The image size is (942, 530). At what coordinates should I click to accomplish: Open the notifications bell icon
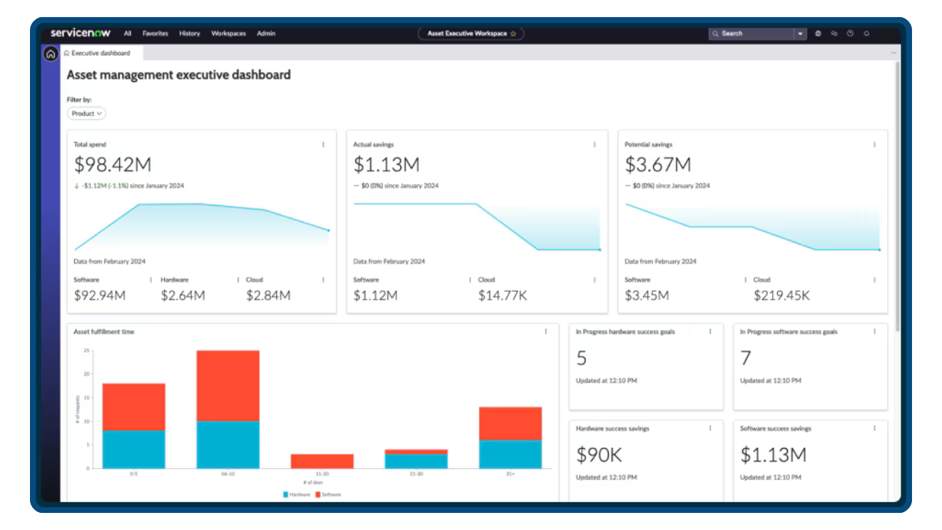coord(866,33)
